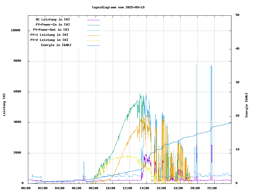Screen dimensions: 258x194
Task: Select the PV-1 Leistung legend label
Action: pyautogui.click(x=49, y=35)
